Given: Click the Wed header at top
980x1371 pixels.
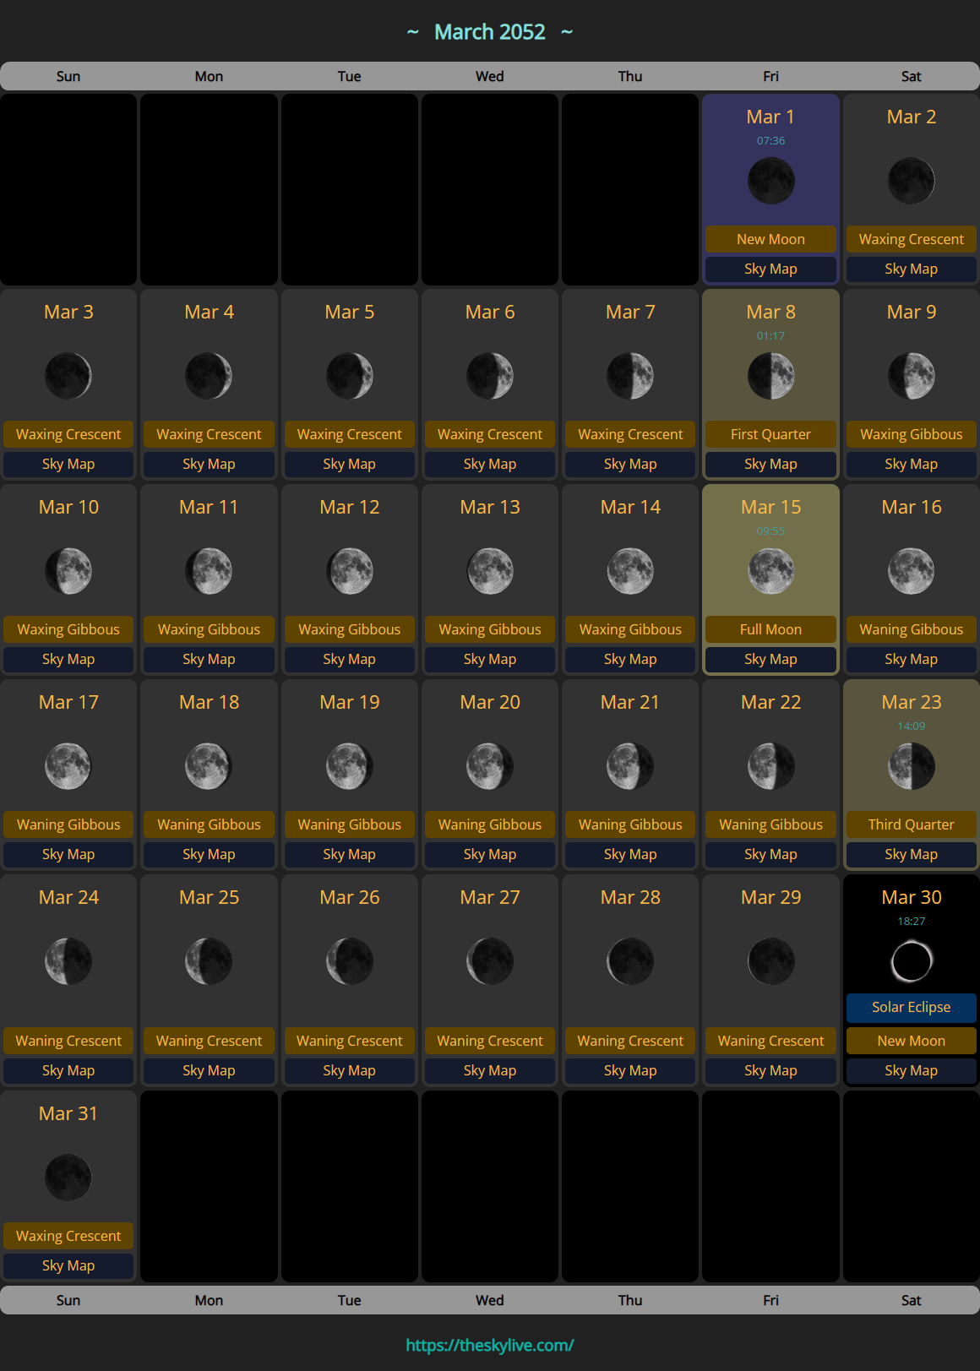Looking at the screenshot, I should tap(490, 76).
